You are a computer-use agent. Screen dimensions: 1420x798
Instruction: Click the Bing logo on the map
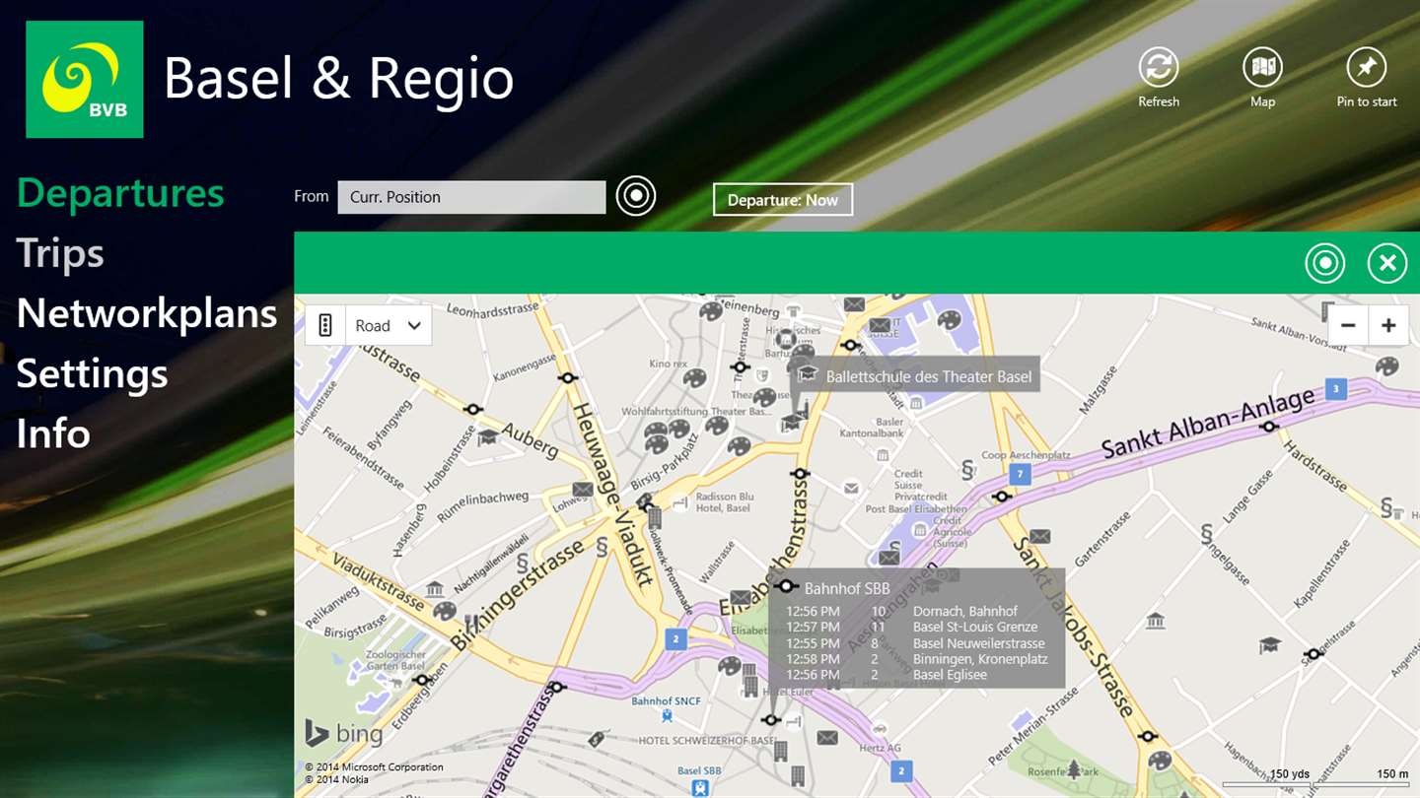point(342,734)
